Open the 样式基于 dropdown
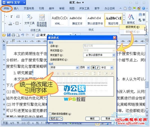Screen dimensions: 150x127 pos(114,55)
